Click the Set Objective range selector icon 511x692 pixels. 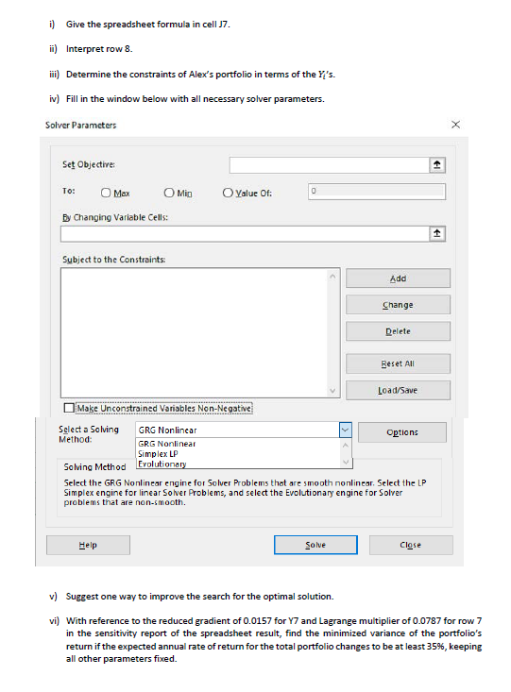pos(436,165)
